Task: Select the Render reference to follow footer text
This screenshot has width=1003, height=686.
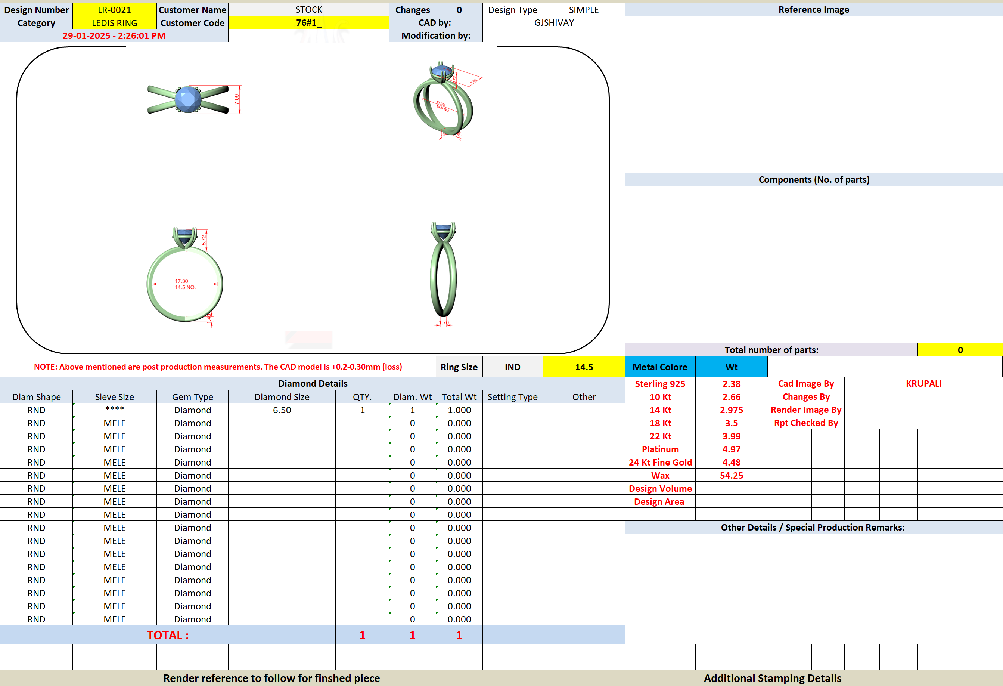Action: coord(271,678)
